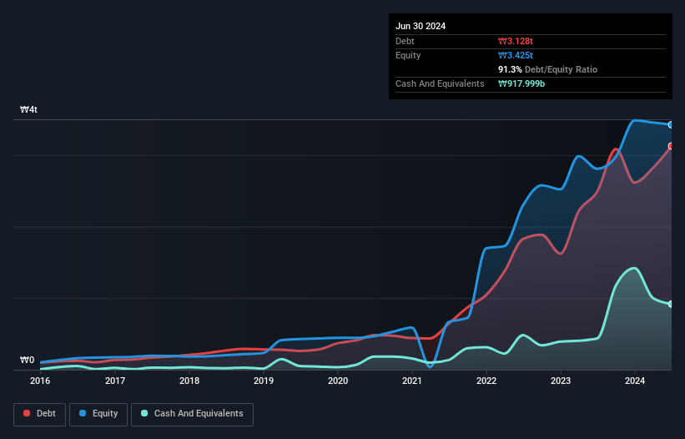Image resolution: width=685 pixels, height=439 pixels.
Task: Click the ₩3.128t debt value
Action: (516, 41)
